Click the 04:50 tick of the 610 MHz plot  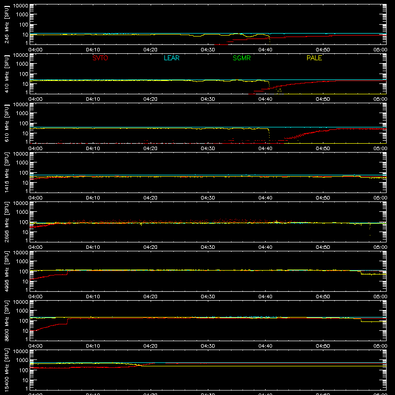(x=323, y=149)
